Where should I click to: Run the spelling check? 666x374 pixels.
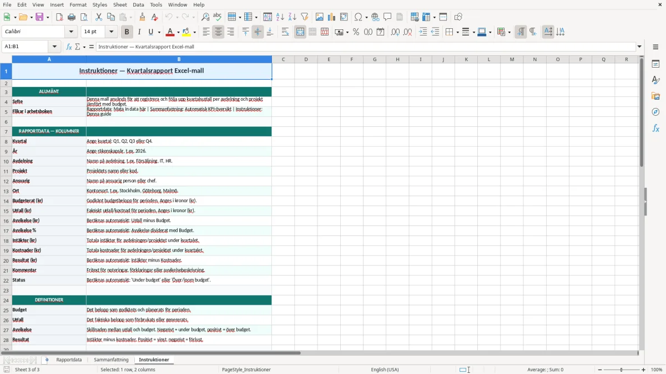click(218, 17)
